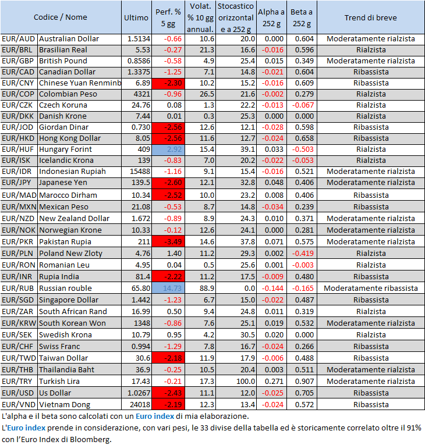
Task: Click the 'EUR/GBP' code cell
Action: click(19, 61)
